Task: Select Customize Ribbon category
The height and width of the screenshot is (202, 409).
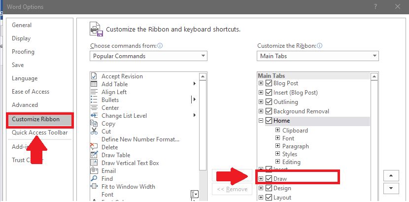Action: 40,120
